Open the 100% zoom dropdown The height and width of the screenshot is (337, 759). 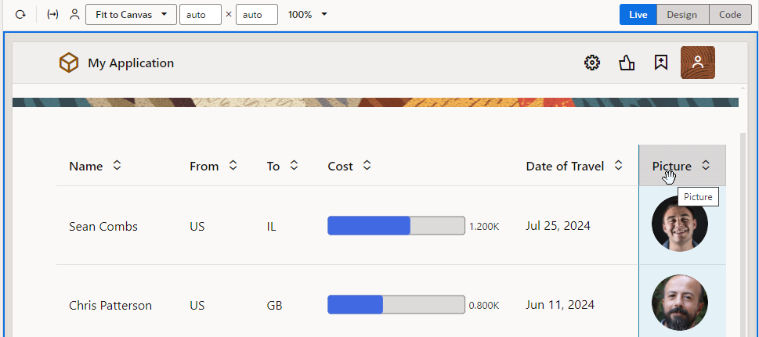(x=308, y=15)
